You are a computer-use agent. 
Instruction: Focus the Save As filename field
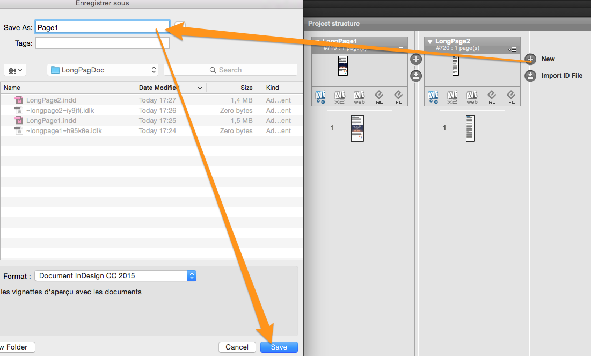(103, 27)
